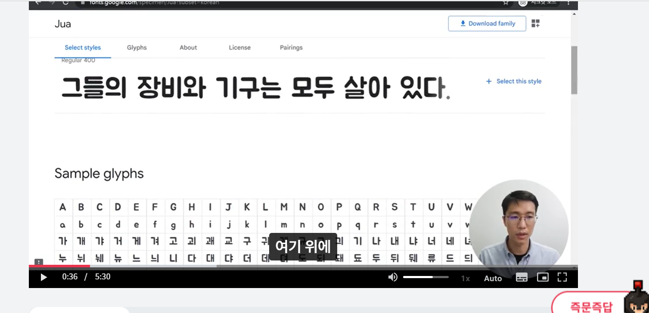Click the exclamation feedback icon at video corner

click(39, 262)
